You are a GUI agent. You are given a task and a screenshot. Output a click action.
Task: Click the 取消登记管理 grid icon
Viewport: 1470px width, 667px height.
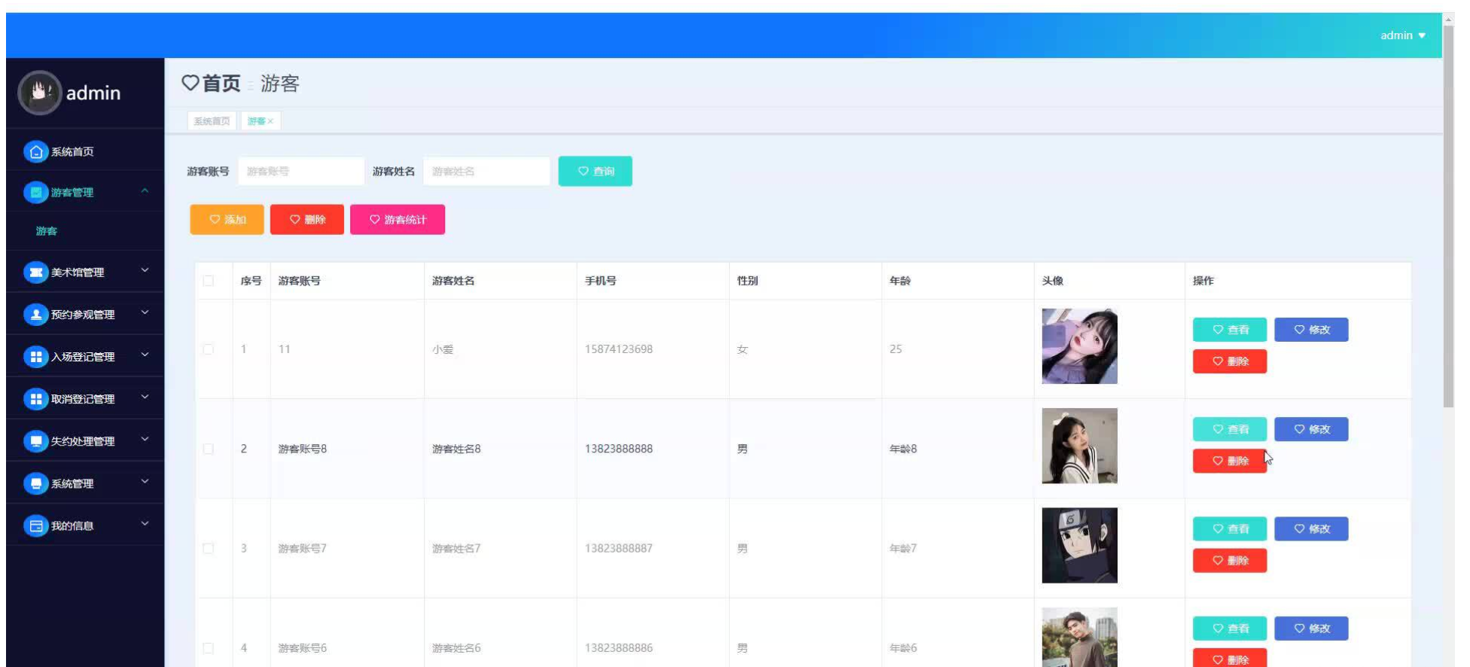(x=35, y=399)
